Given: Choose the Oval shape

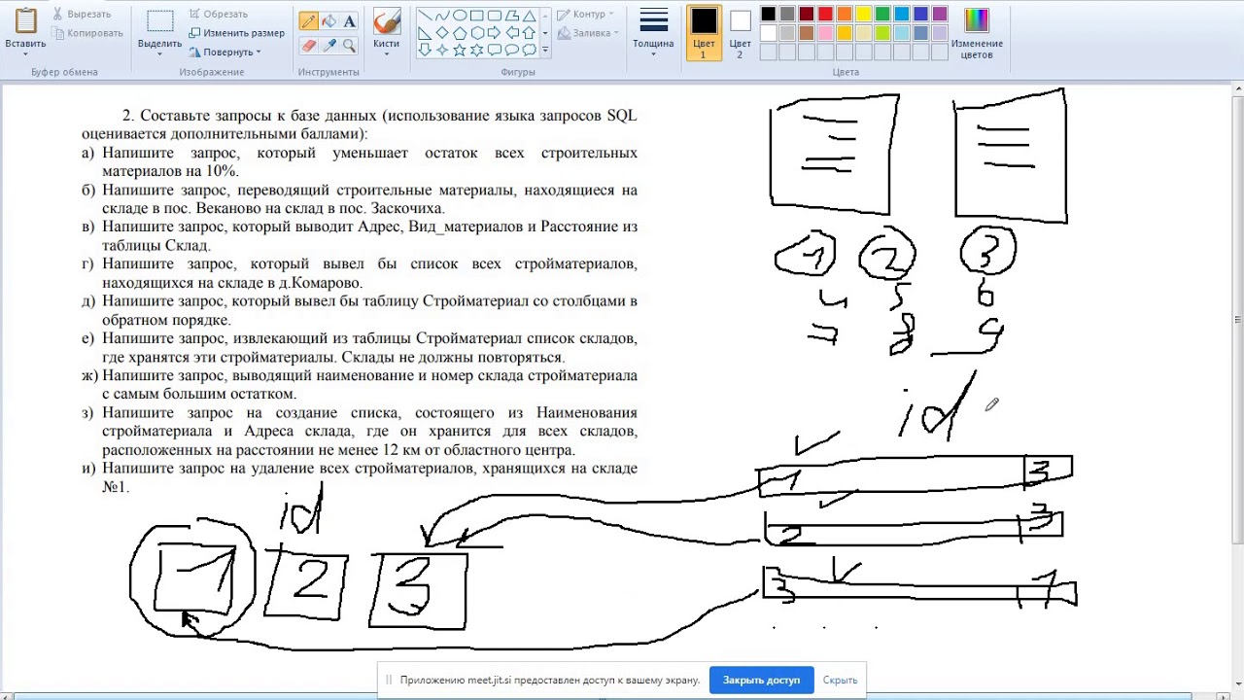Looking at the screenshot, I should (460, 15).
